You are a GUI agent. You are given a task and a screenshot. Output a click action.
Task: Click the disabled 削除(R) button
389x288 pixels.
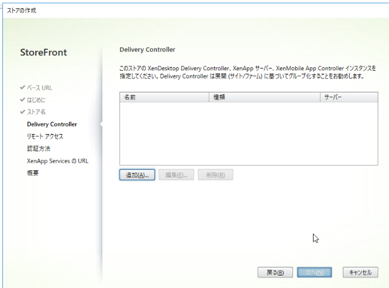point(215,175)
